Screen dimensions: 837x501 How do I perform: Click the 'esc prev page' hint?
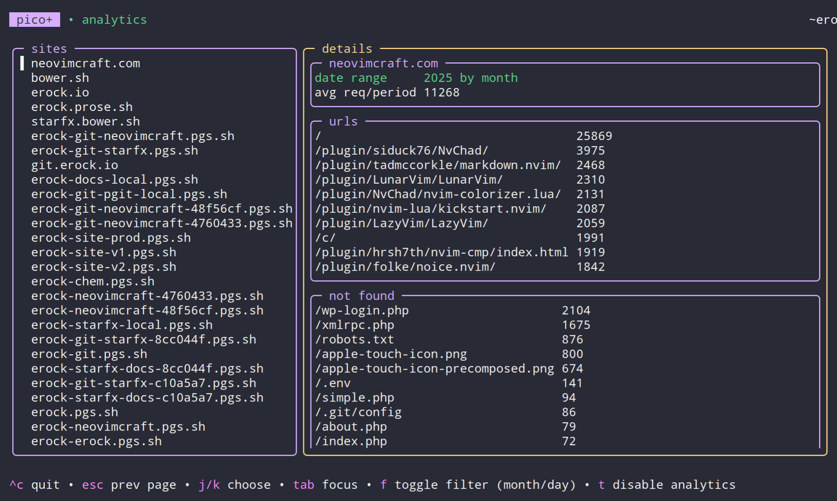pyautogui.click(x=129, y=485)
